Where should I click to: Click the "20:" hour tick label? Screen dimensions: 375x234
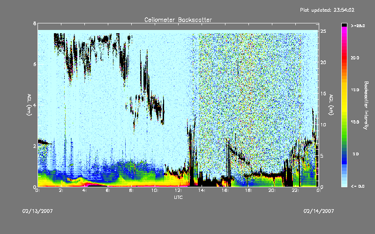click(x=272, y=190)
